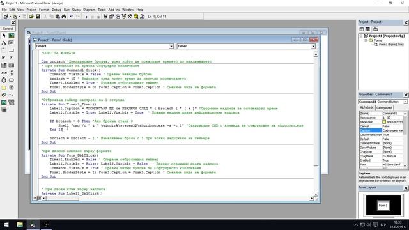Select the CommandButton control in the toolbox
Screen dimensions: 409x230
point(12,50)
